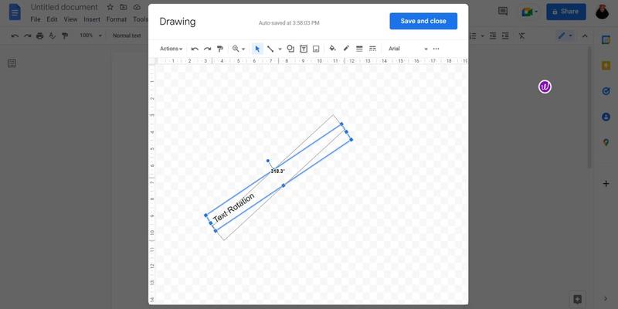Click the Image insert icon

click(x=316, y=49)
